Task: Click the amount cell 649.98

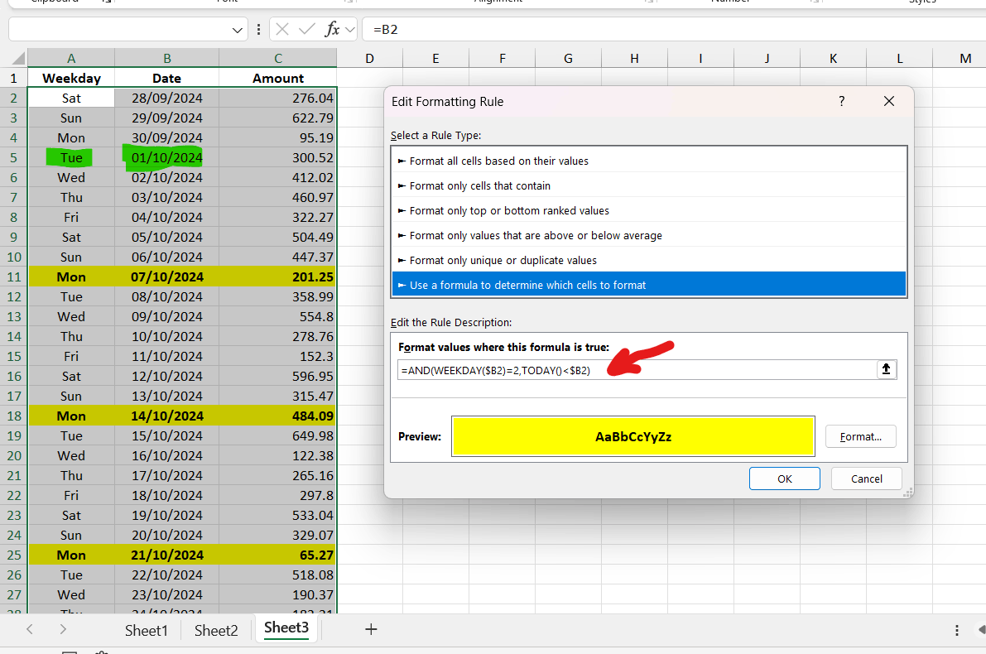Action: click(278, 435)
